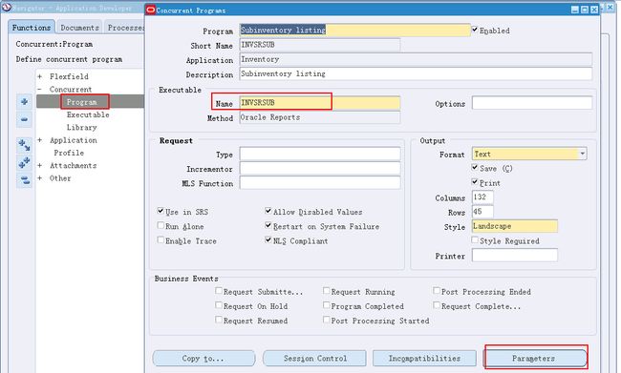Click the Executable Name field
Viewport: 621px width, 373px height.
pos(320,103)
